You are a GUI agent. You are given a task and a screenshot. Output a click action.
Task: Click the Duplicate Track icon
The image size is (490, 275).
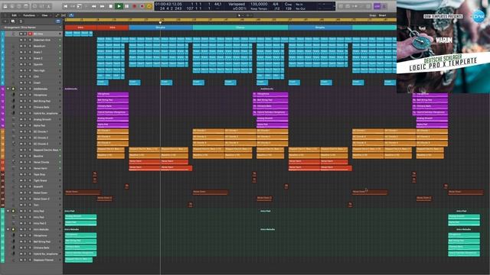(13, 21)
